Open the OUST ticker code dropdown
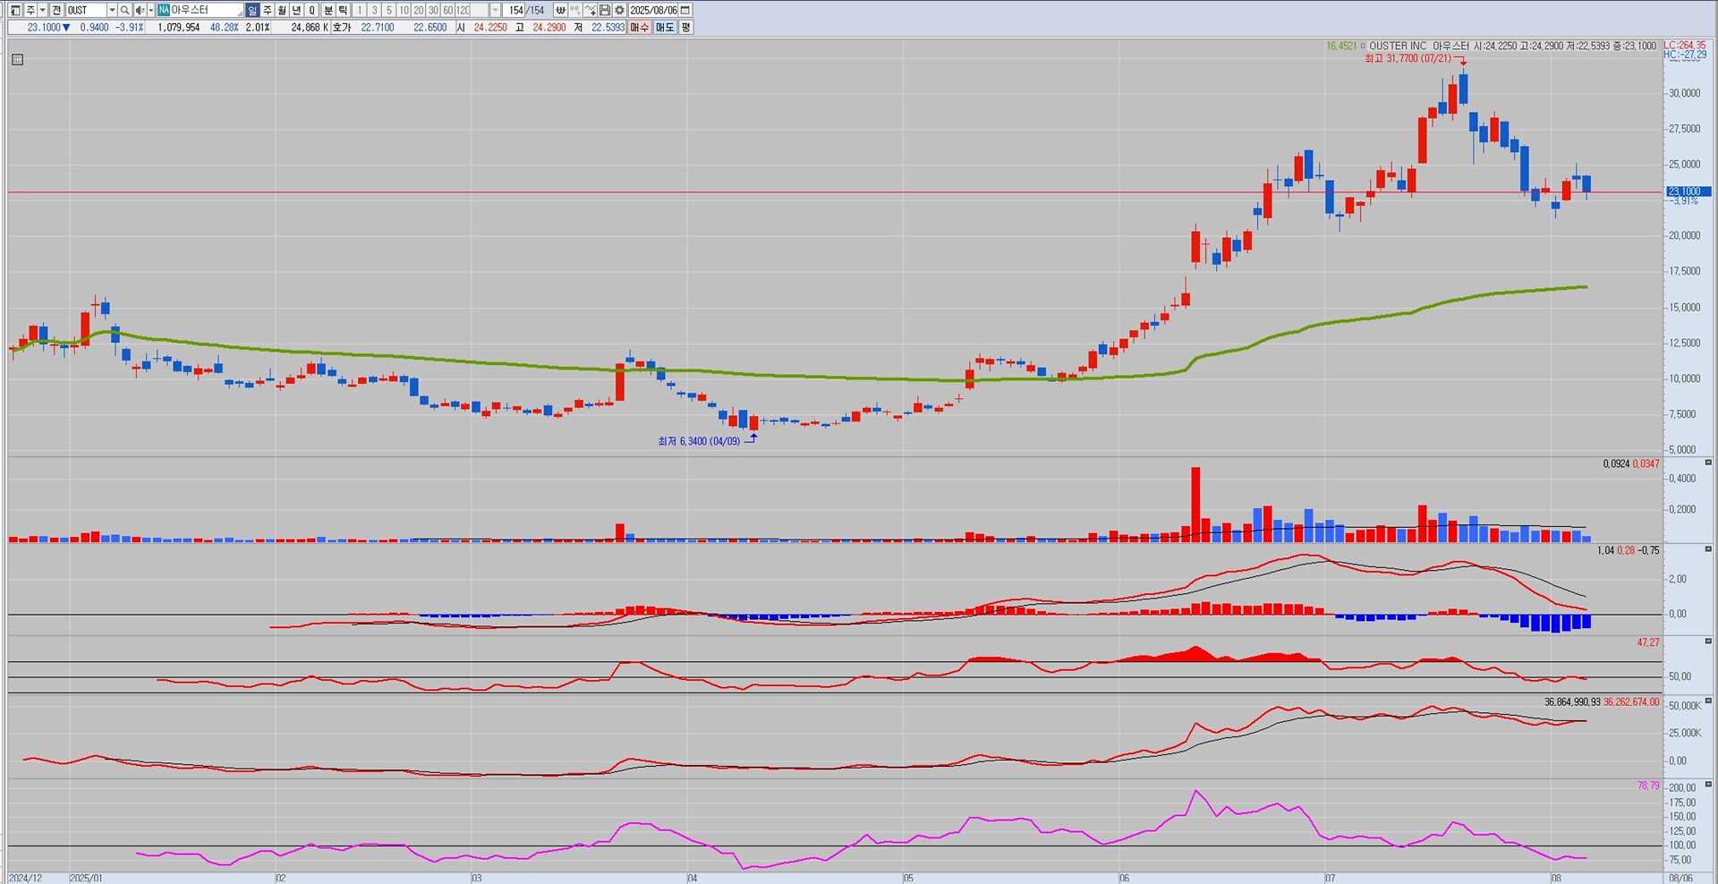Screen dimensions: 1718x884 112,10
